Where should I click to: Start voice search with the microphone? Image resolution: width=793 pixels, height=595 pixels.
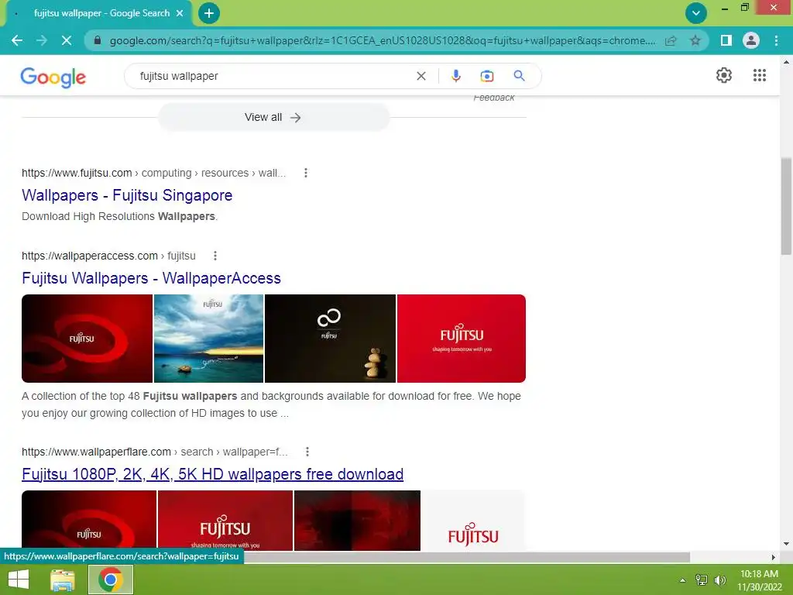tap(455, 76)
